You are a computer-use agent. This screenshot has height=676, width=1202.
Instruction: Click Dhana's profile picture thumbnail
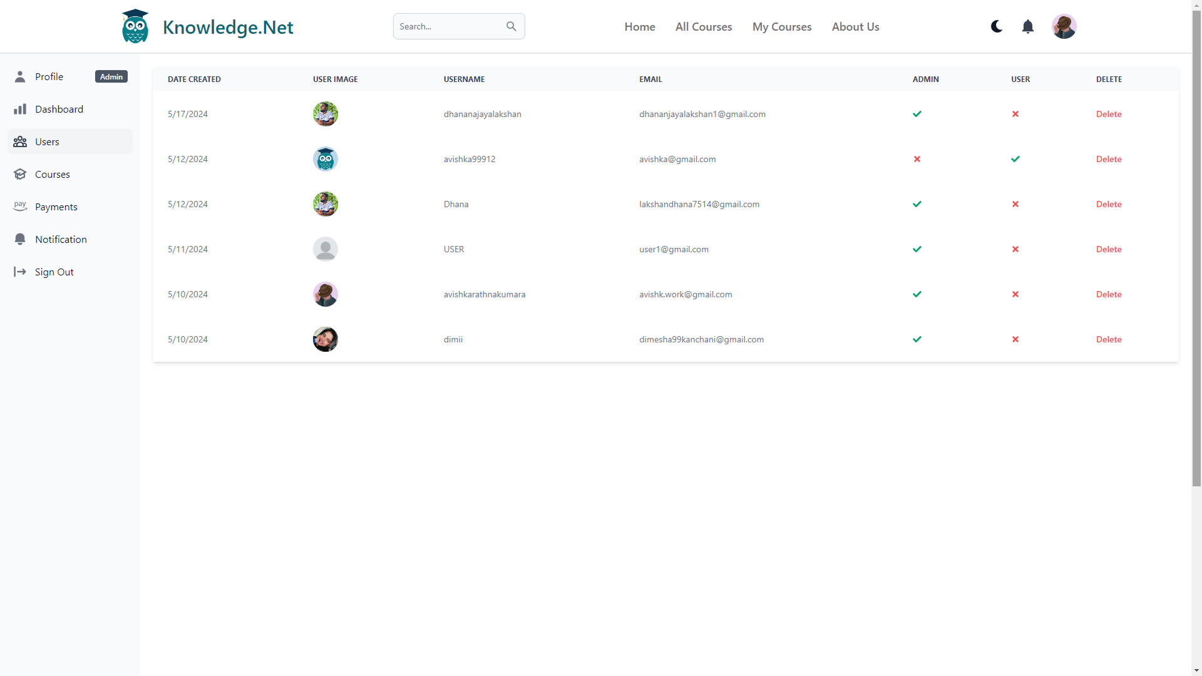pos(325,203)
